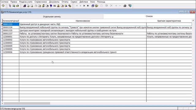Open the Отчеты menu
This screenshot has width=196, height=110.
65,2
